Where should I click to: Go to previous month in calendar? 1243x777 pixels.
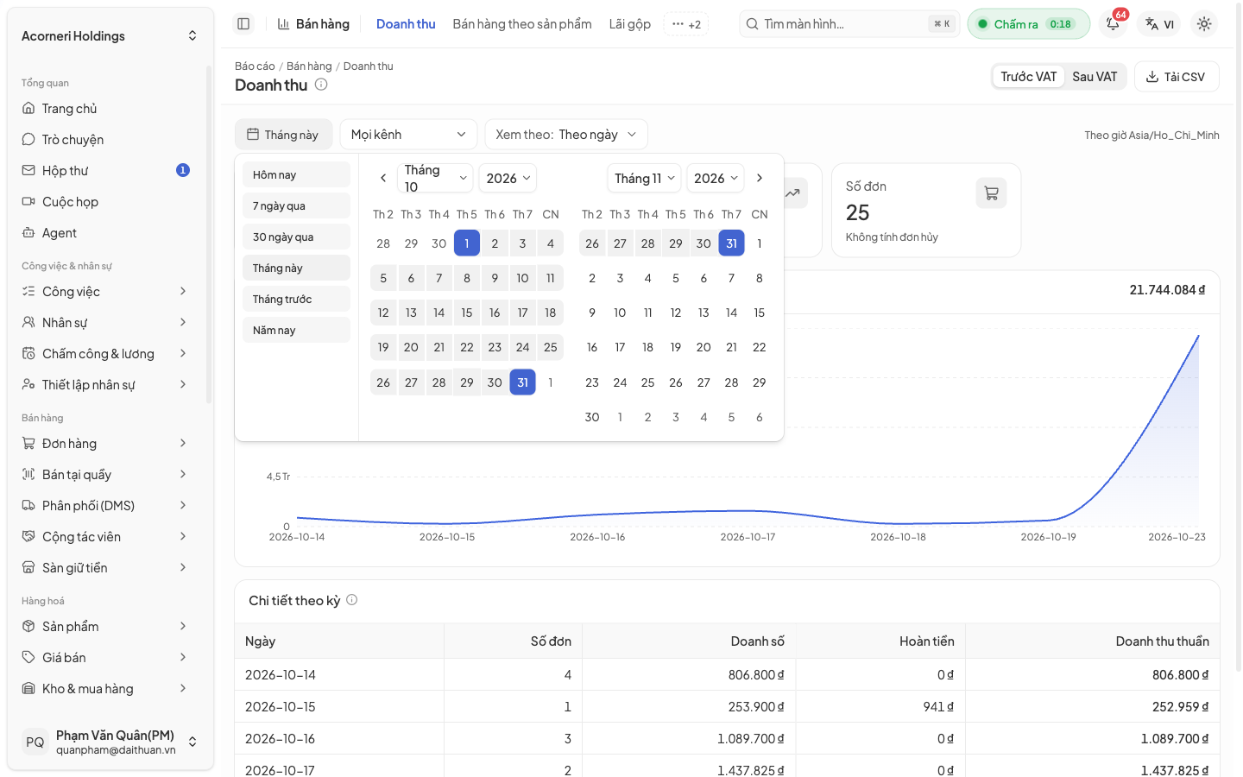click(383, 178)
